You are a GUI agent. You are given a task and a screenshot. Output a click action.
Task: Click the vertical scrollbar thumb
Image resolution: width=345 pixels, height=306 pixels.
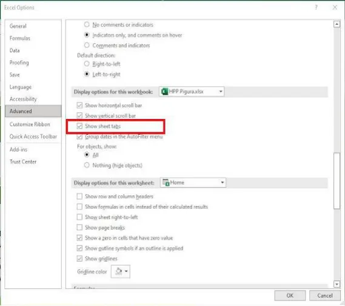[337, 180]
